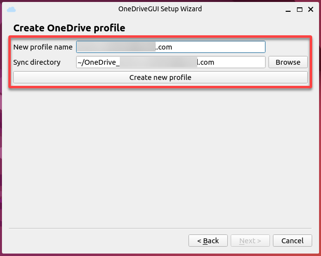
Task: Click the 'New profile name' label
Action: click(43, 47)
